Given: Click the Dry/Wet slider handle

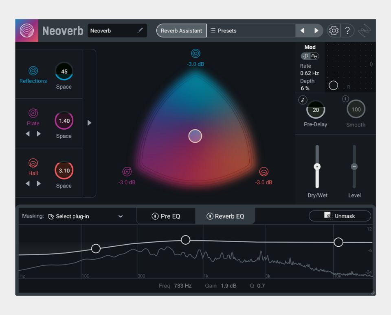Looking at the screenshot, I should point(317,167).
